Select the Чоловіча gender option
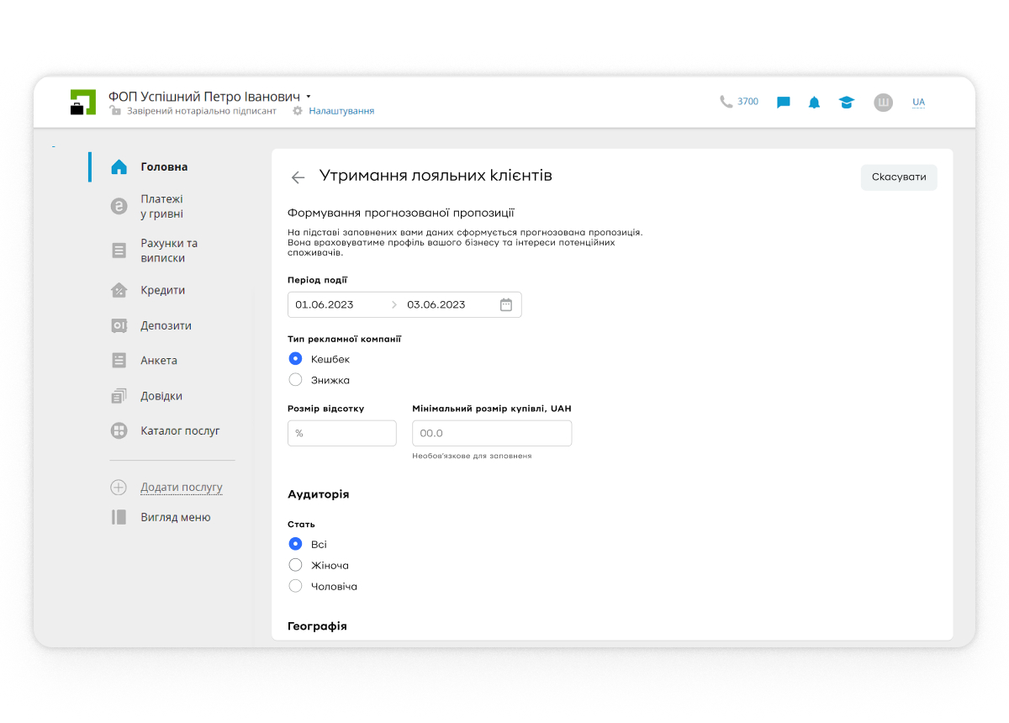Image resolution: width=1009 pixels, height=723 pixels. pos(295,586)
